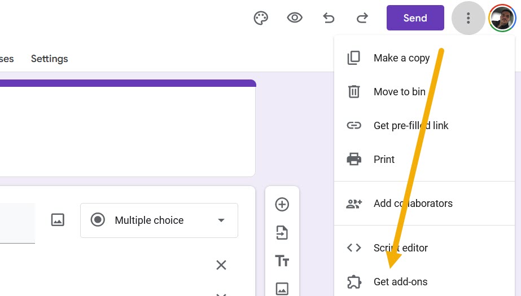Click the Send button
The height and width of the screenshot is (296, 521).
point(415,18)
